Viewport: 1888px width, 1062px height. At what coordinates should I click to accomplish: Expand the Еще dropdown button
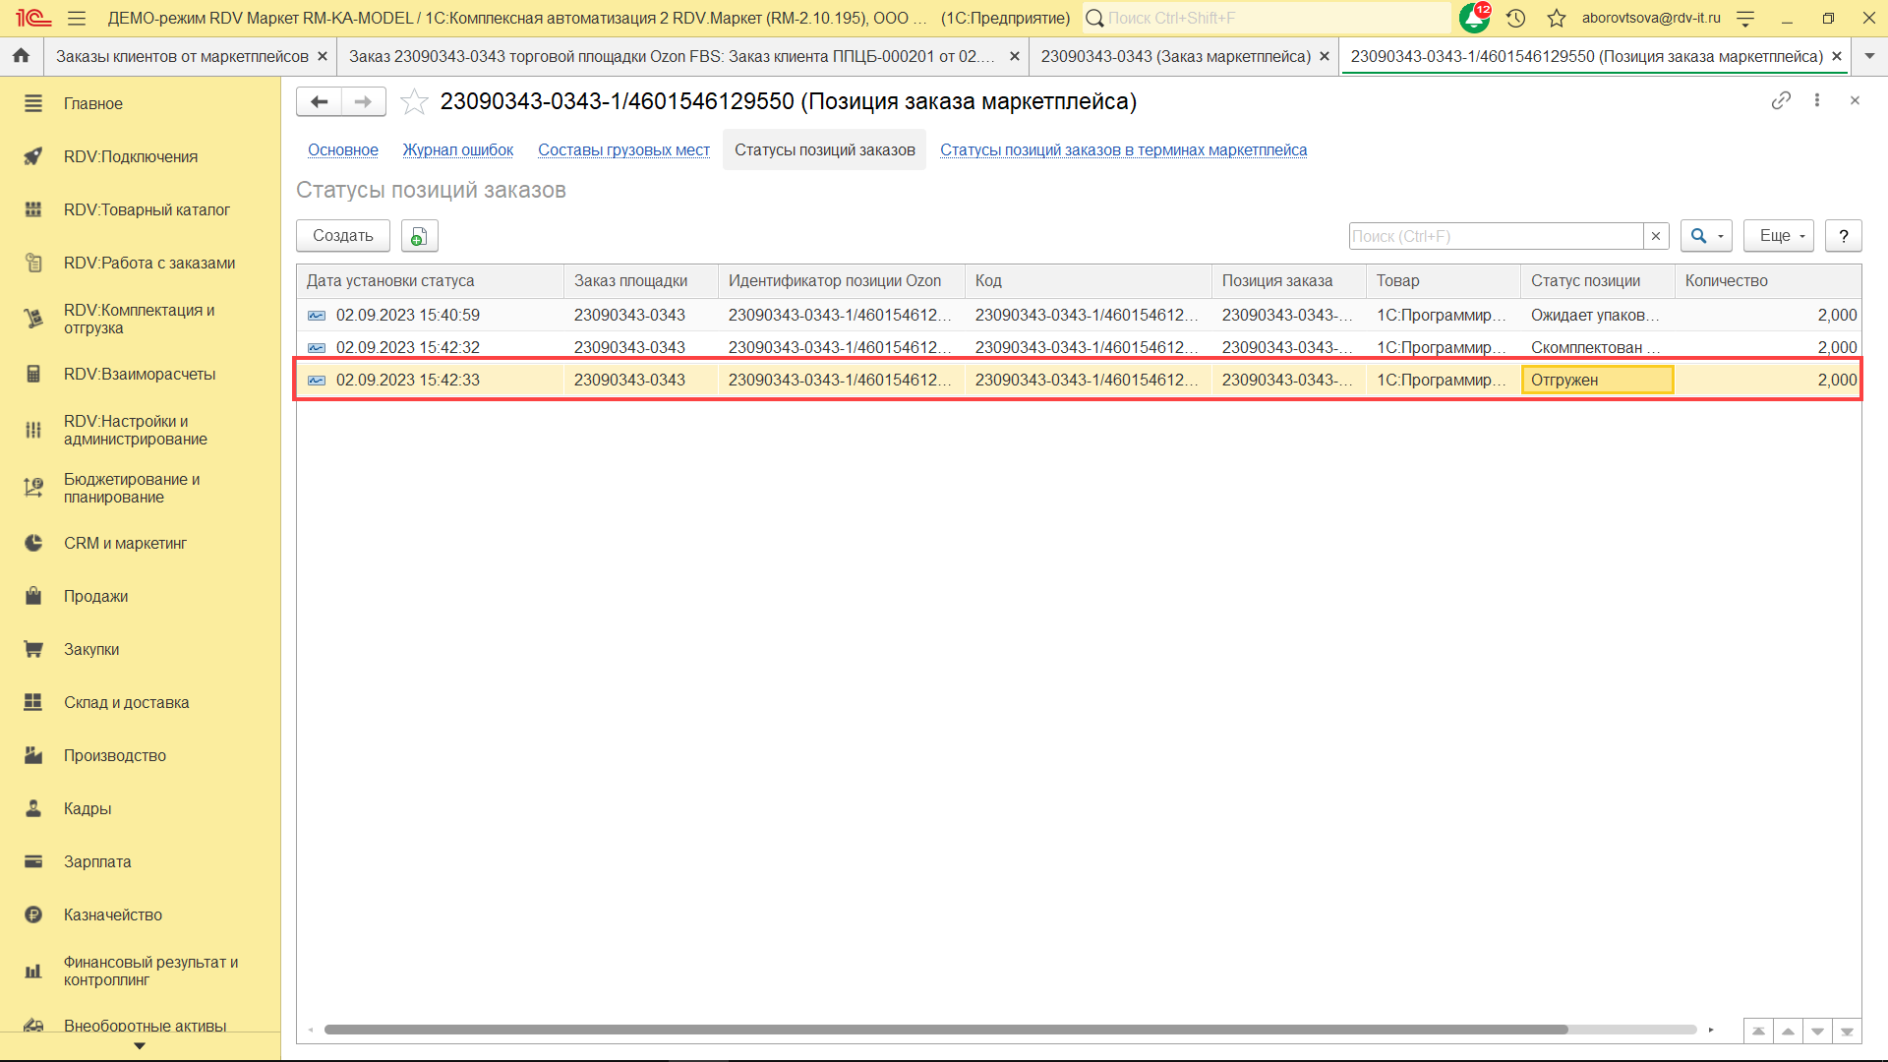point(1778,236)
